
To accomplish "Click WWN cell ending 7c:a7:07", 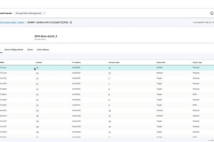I will pos(3,127).
